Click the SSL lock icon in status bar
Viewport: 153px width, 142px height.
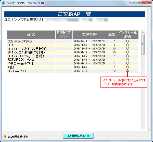click(5, 137)
